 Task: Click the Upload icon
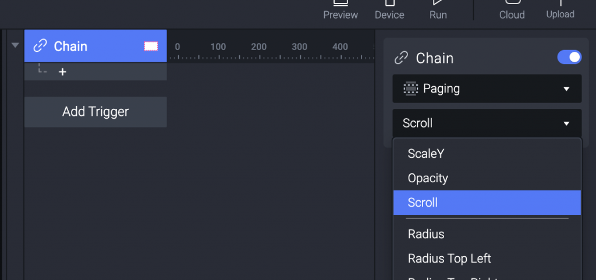click(x=560, y=3)
